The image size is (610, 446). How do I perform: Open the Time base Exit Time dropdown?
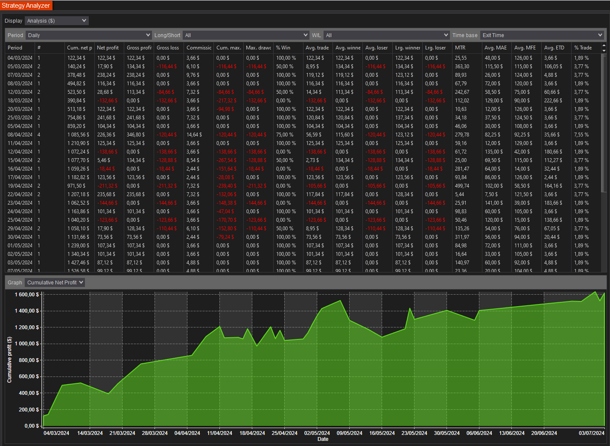coord(542,35)
